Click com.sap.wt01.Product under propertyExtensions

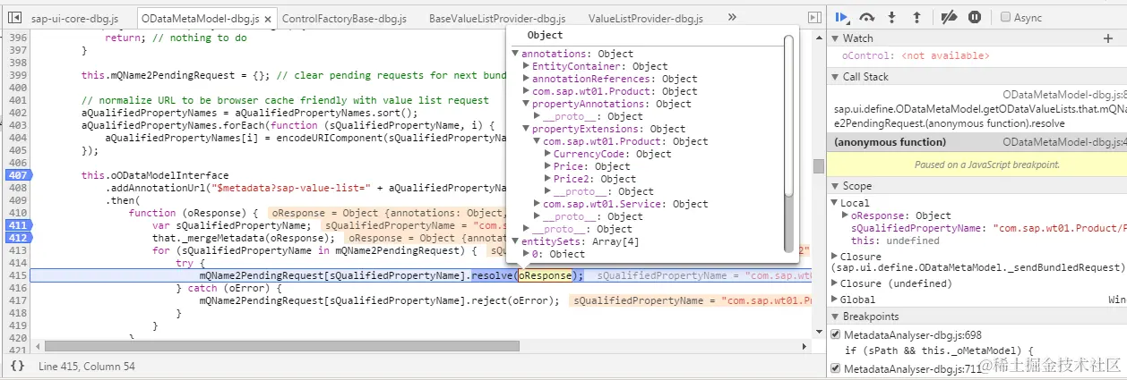pos(625,141)
